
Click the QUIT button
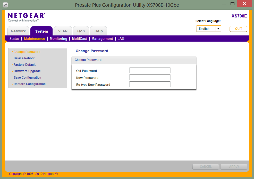click(239, 29)
